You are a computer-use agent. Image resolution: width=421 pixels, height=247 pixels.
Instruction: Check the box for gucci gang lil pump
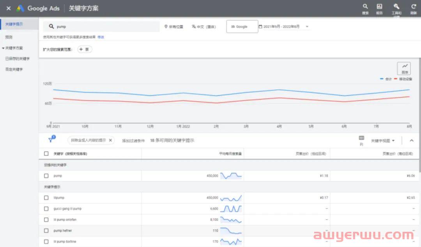point(46,208)
